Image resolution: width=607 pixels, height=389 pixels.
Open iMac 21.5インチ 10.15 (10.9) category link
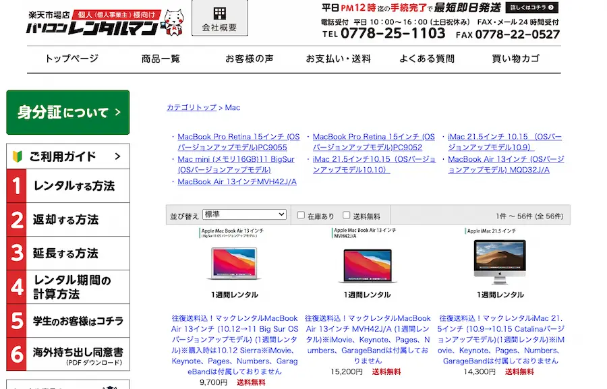(x=504, y=142)
